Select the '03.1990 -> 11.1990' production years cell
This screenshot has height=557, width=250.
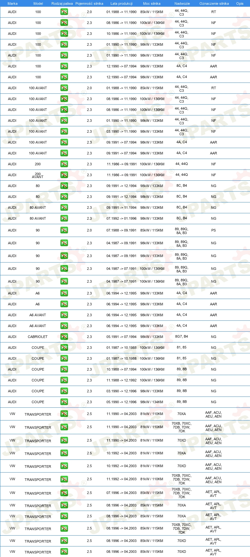pyautogui.click(x=121, y=131)
